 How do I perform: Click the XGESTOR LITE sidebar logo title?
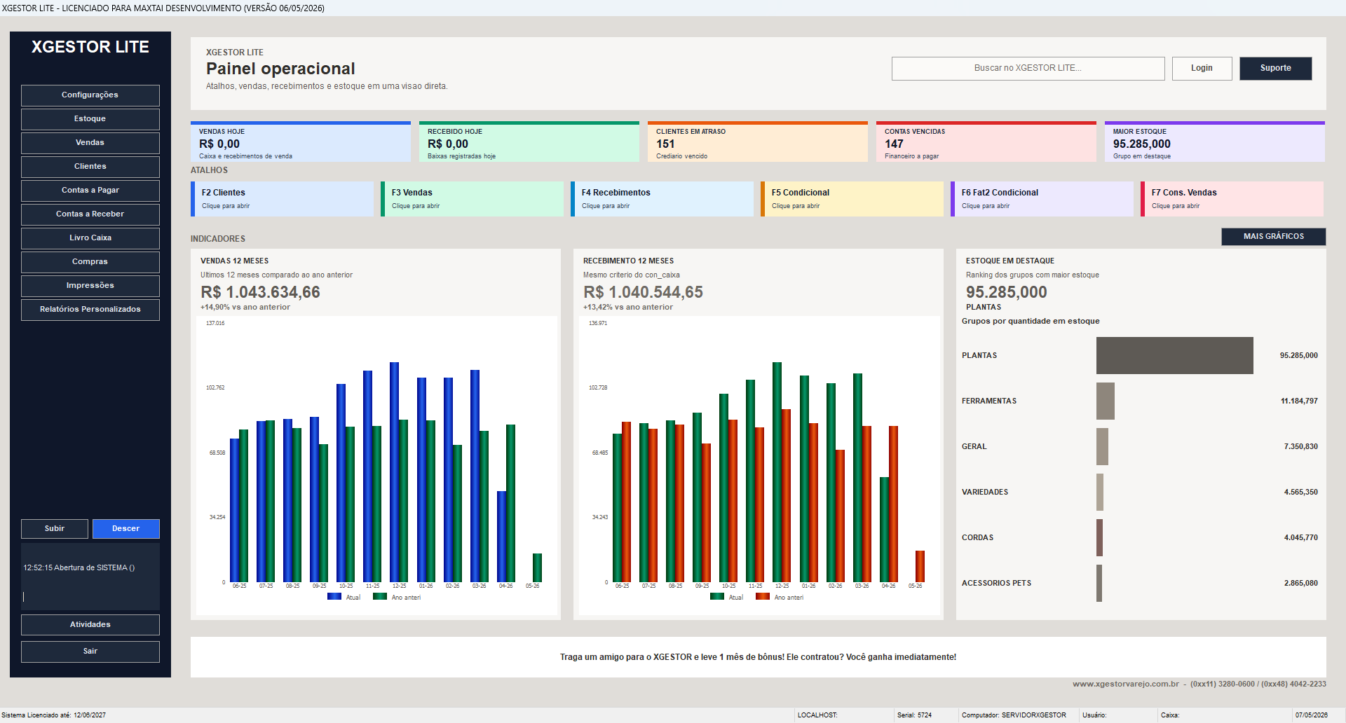point(90,47)
